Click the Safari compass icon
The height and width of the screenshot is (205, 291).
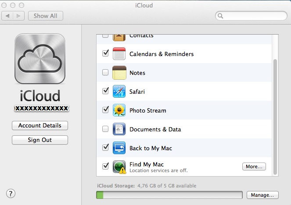(x=119, y=91)
